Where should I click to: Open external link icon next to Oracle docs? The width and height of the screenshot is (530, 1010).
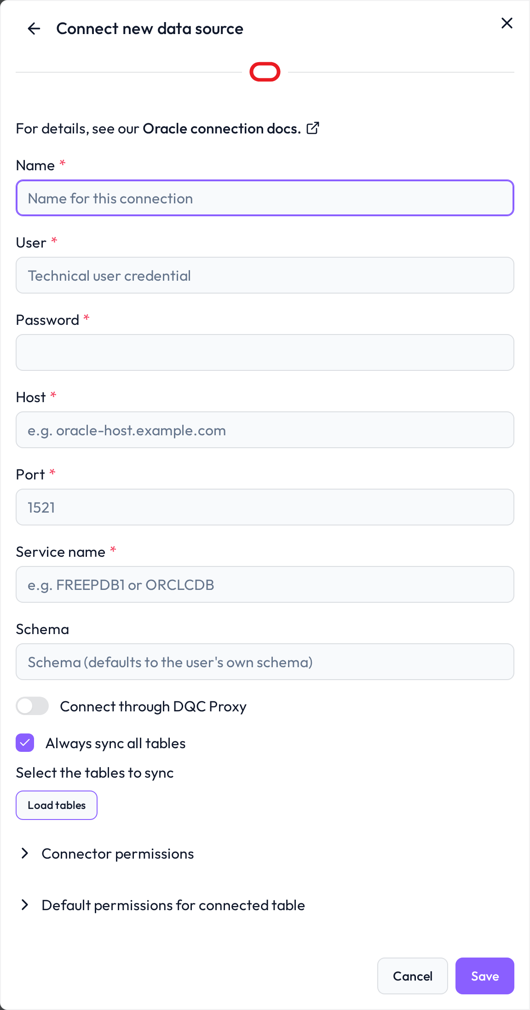pyautogui.click(x=313, y=128)
